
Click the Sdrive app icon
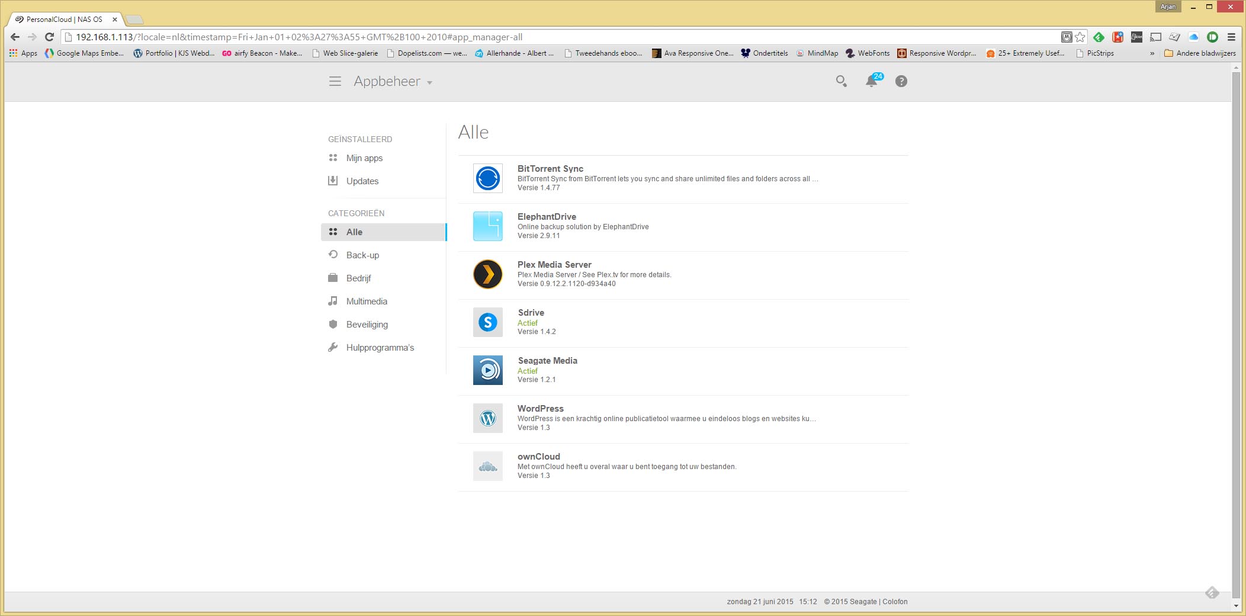tap(488, 322)
